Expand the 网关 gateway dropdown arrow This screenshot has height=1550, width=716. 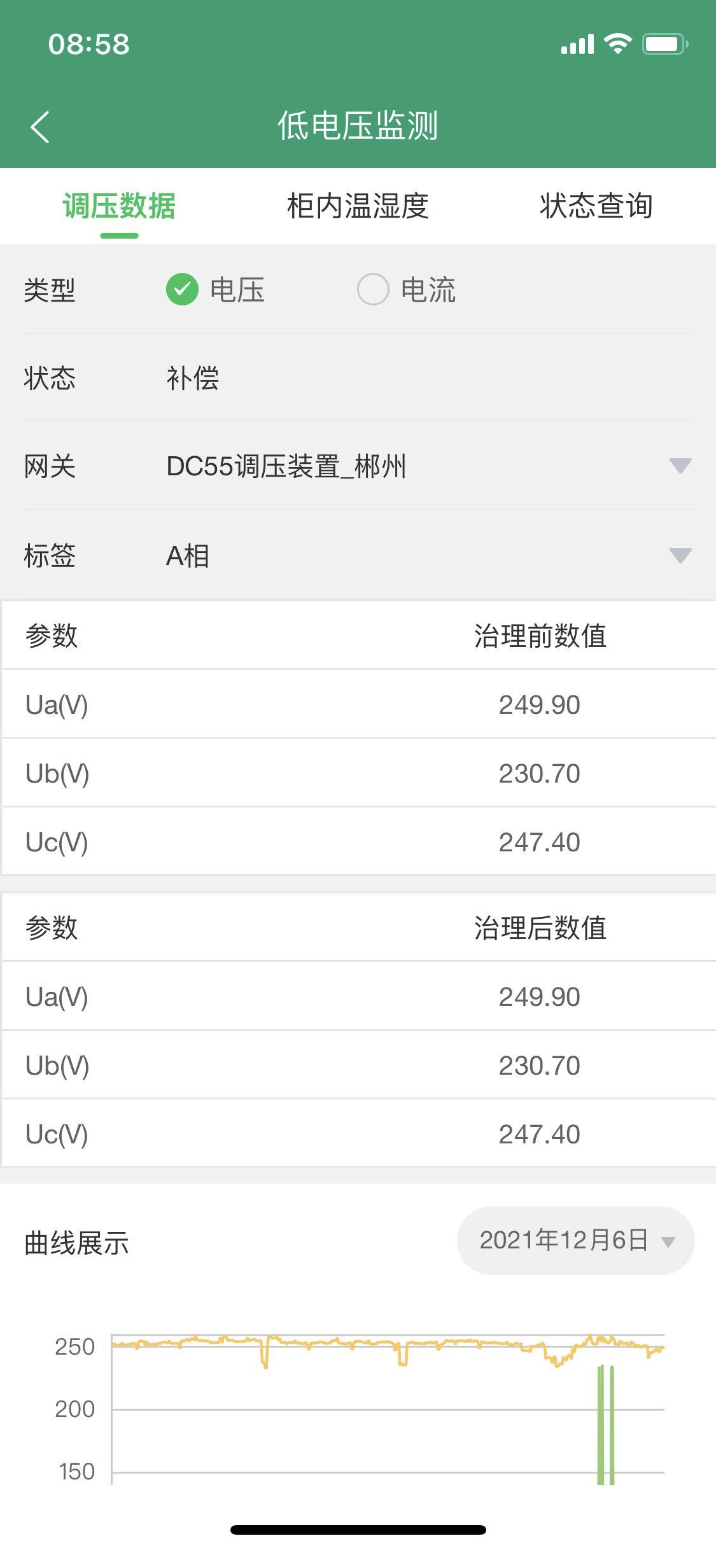click(680, 466)
